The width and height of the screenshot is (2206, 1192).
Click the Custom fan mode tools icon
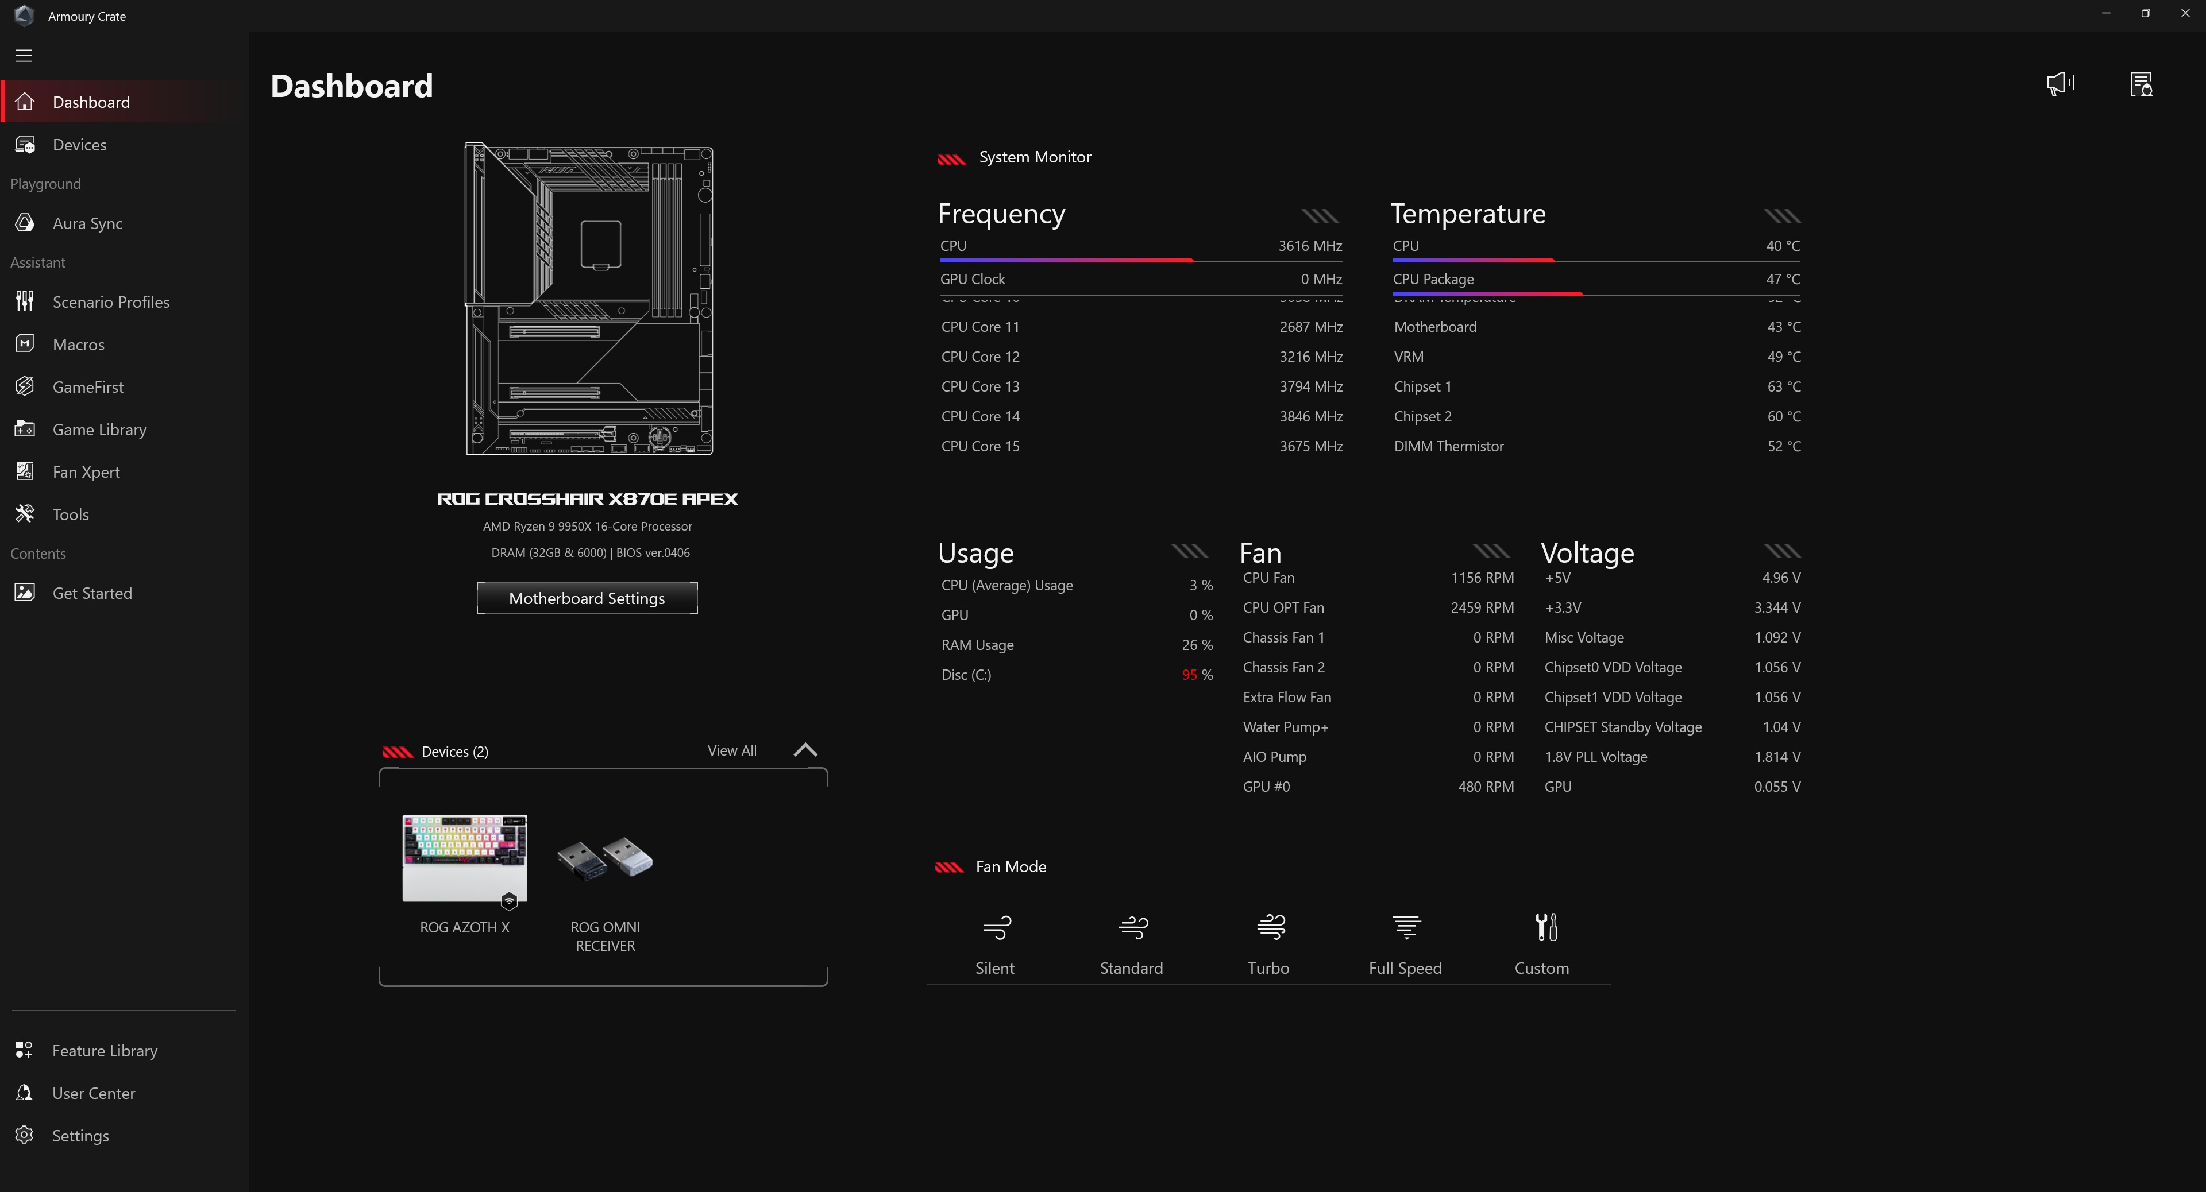pyautogui.click(x=1546, y=927)
